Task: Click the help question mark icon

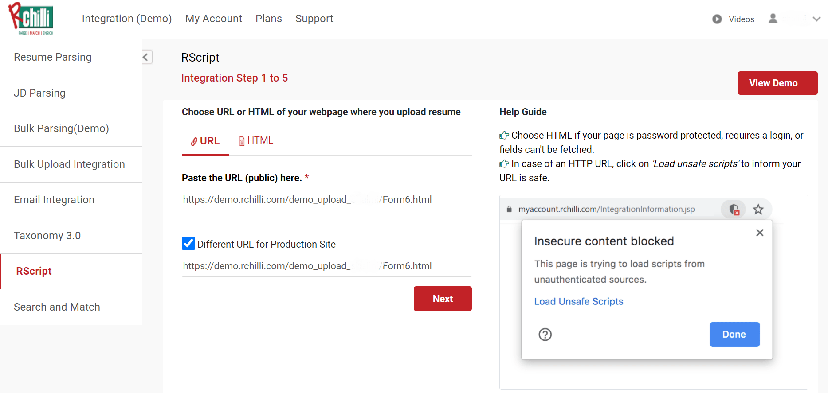Action: (x=545, y=335)
